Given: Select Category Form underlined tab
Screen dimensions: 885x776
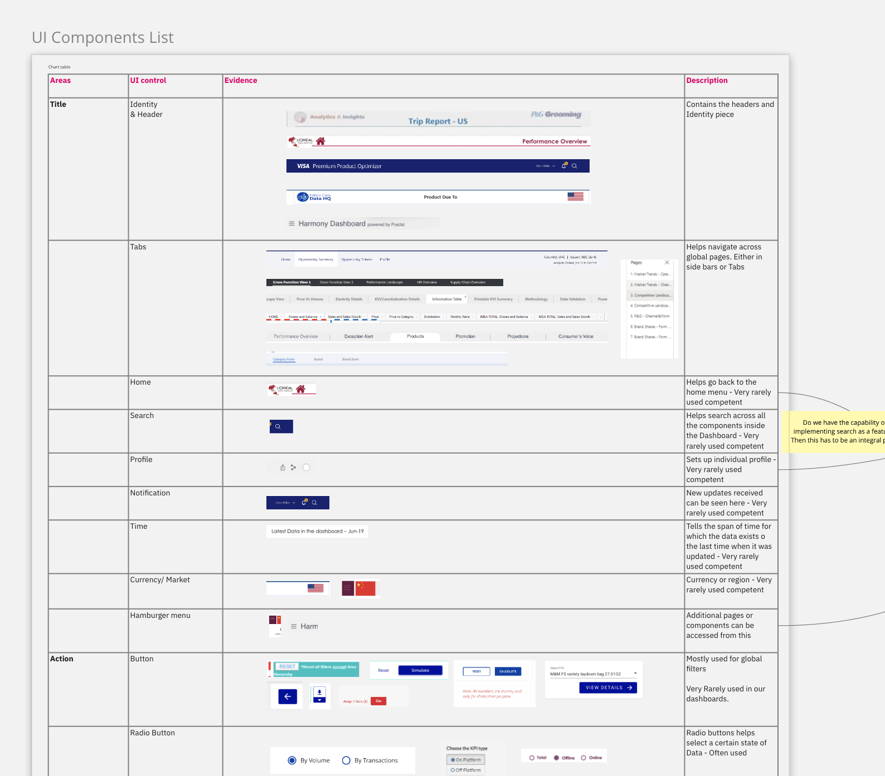Looking at the screenshot, I should coord(284,360).
